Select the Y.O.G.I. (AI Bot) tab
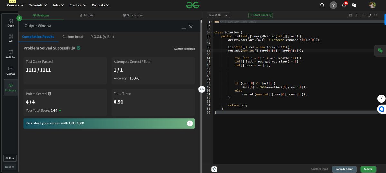 pyautogui.click(x=102, y=37)
